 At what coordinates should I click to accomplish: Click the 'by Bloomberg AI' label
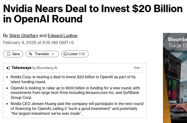pyautogui.click(x=45, y=68)
